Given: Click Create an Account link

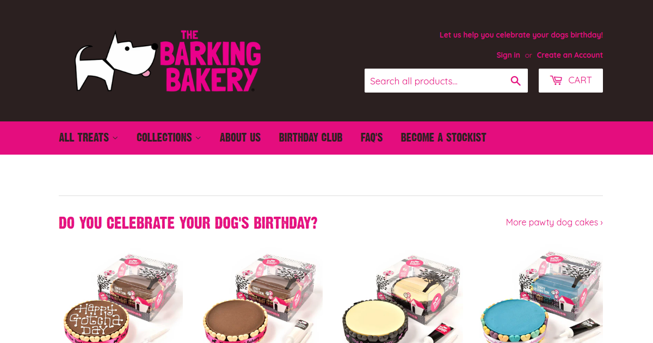Looking at the screenshot, I should tap(570, 55).
